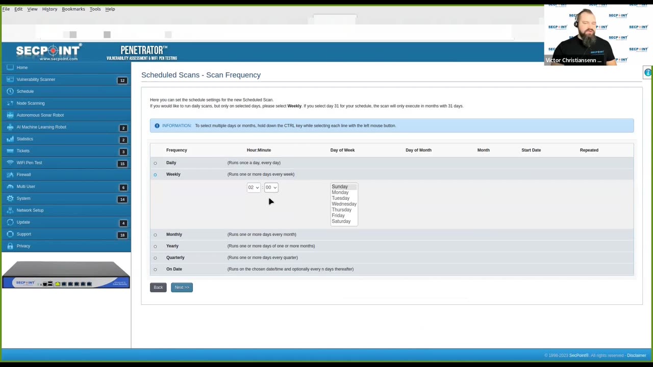Select the Daily frequency radio button
This screenshot has height=367, width=653.
[x=155, y=163]
